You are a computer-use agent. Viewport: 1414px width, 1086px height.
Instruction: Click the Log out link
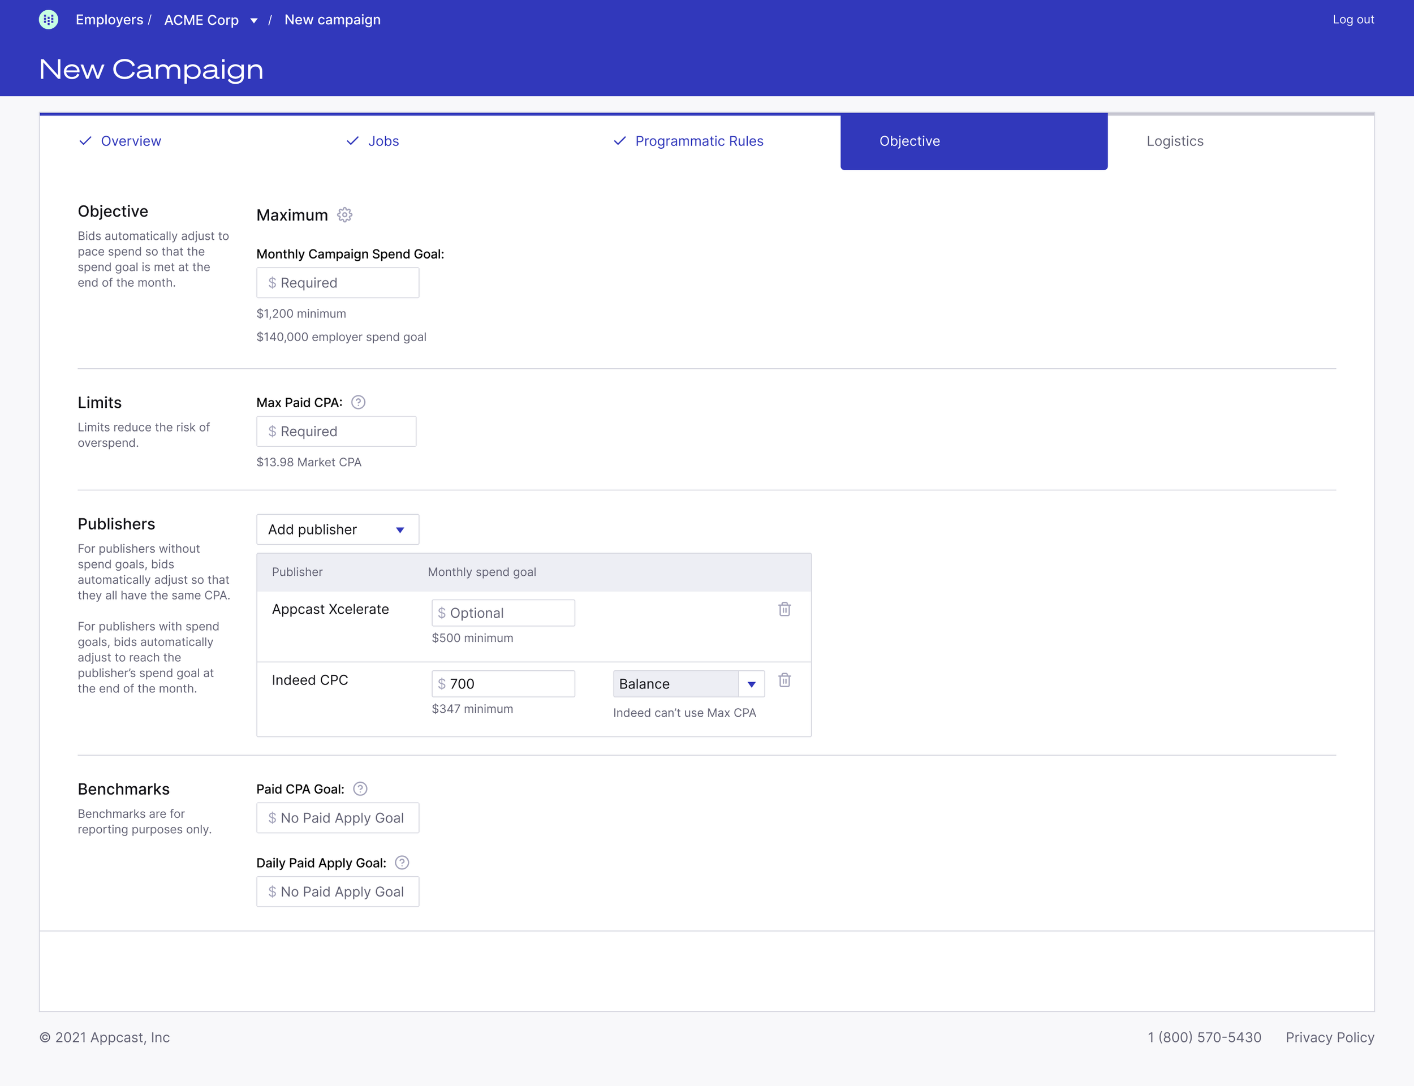1352,19
